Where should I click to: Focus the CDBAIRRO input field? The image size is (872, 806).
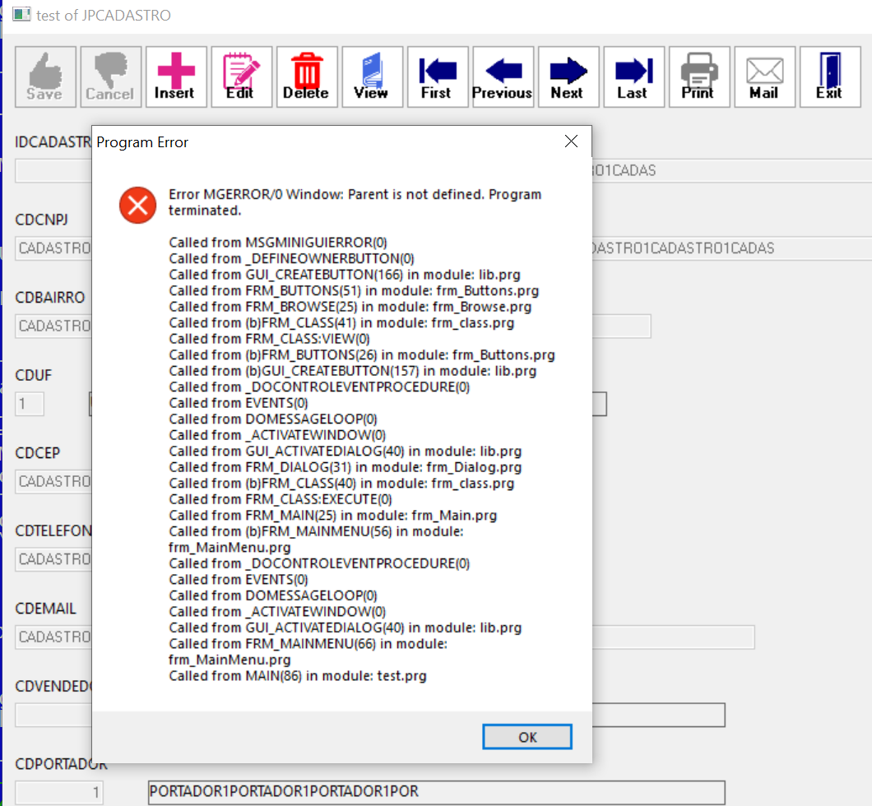click(53, 326)
